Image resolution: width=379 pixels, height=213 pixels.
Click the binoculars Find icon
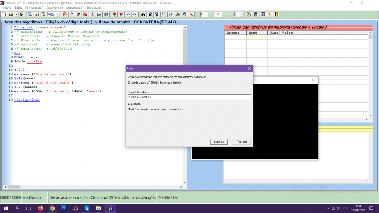(144, 14)
